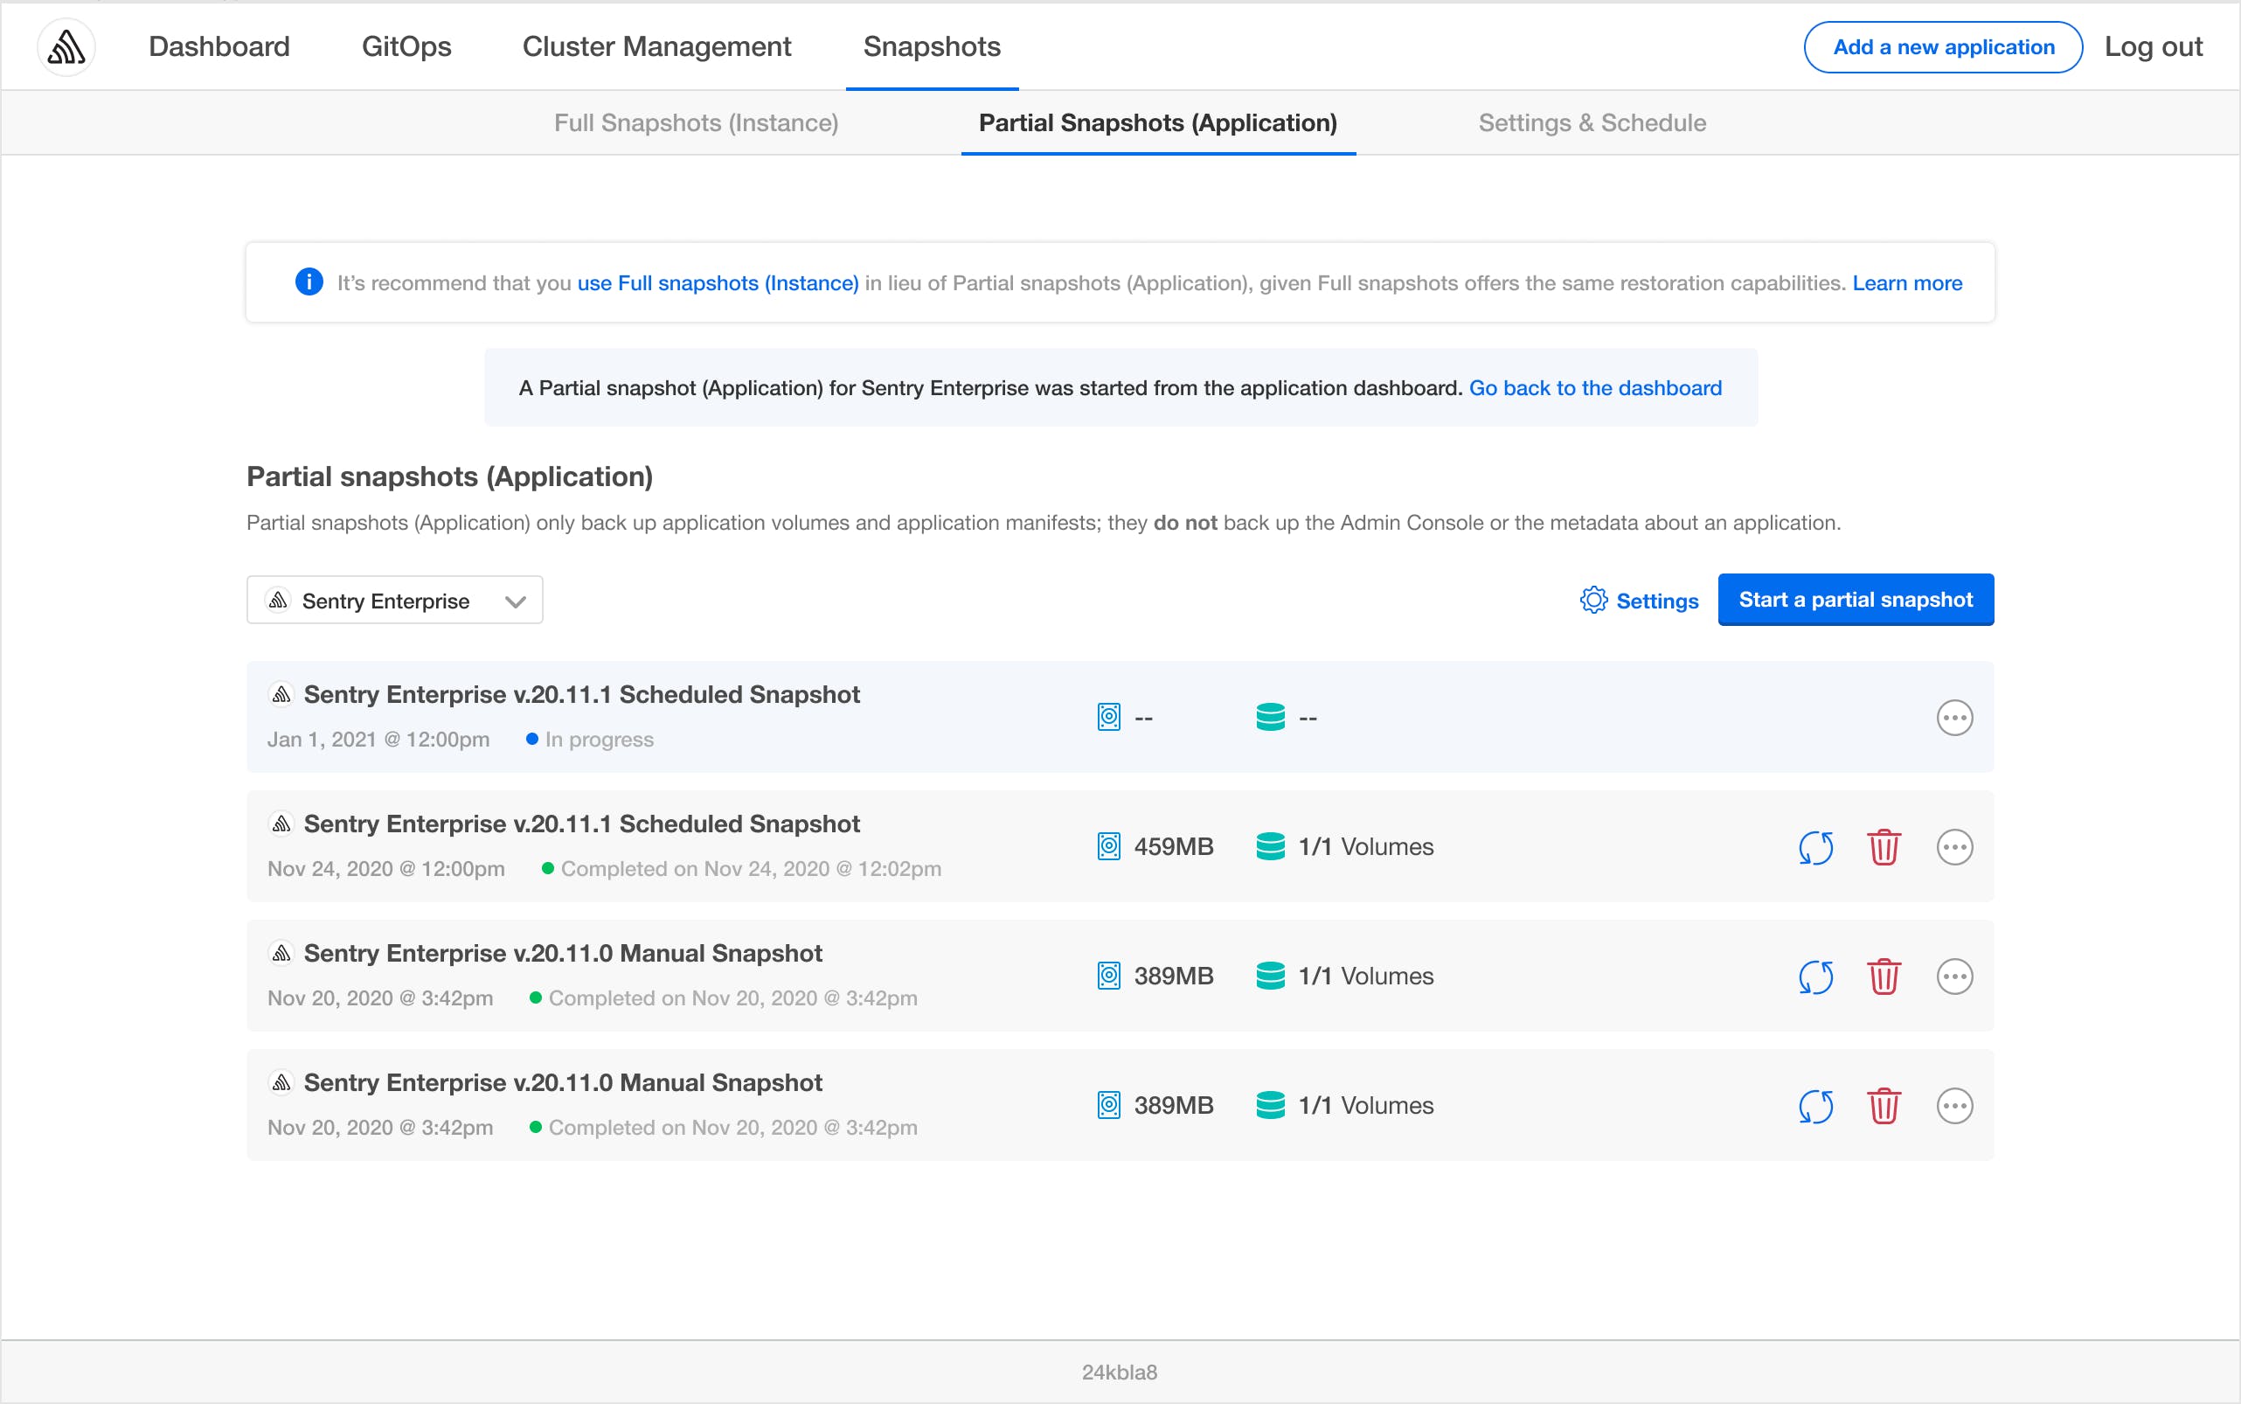This screenshot has width=2241, height=1404.
Task: Click the Go back to the dashboard link
Action: coord(1596,386)
